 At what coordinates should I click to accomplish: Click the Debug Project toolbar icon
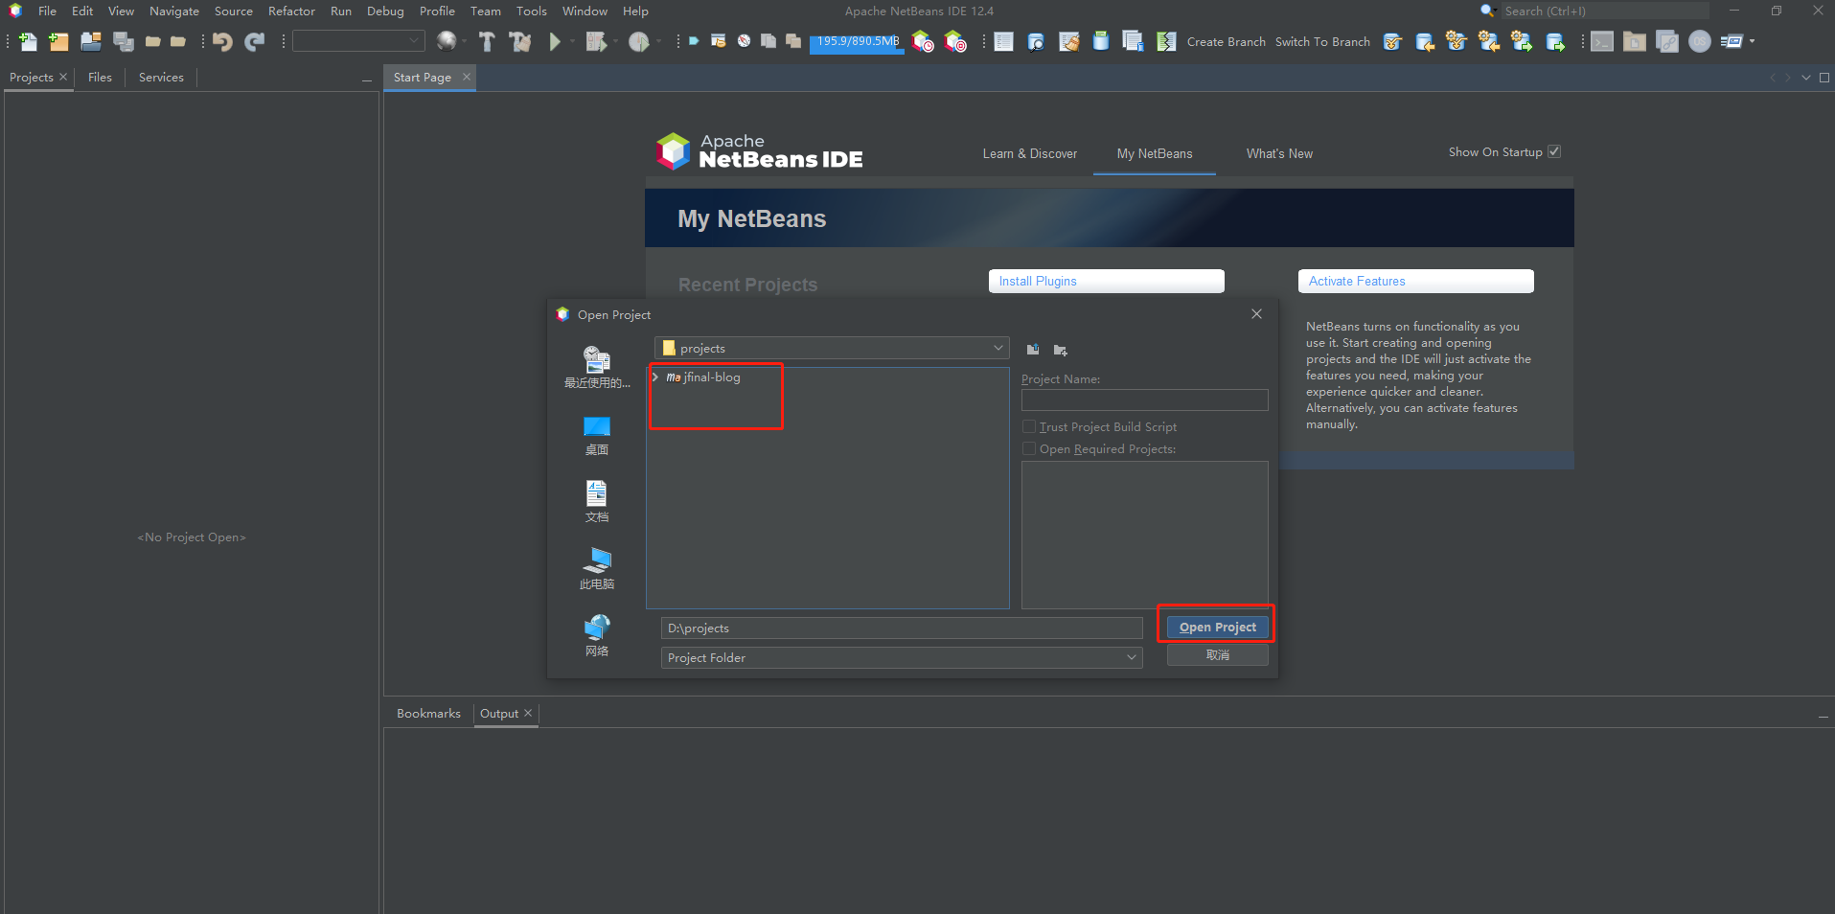(596, 41)
